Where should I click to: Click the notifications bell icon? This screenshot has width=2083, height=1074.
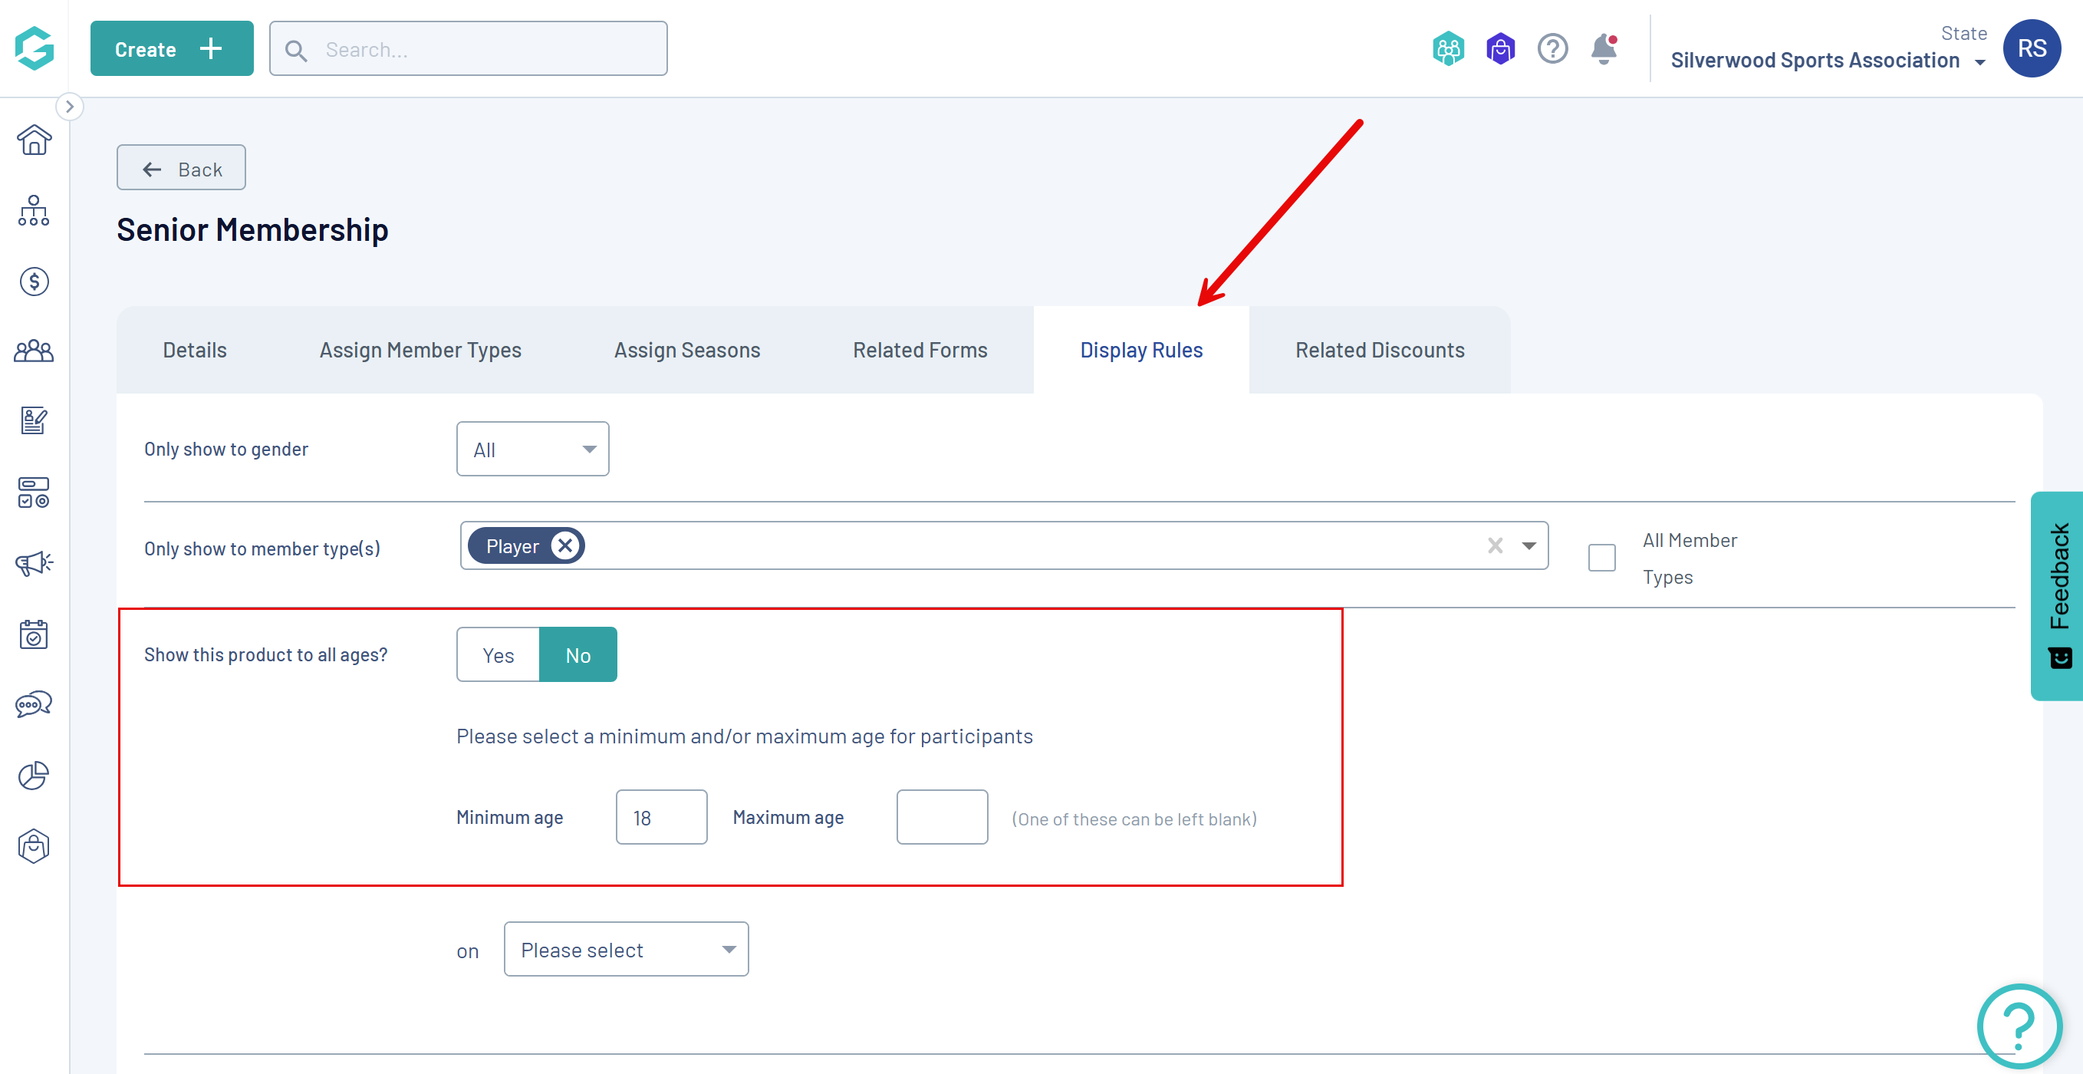[1604, 49]
